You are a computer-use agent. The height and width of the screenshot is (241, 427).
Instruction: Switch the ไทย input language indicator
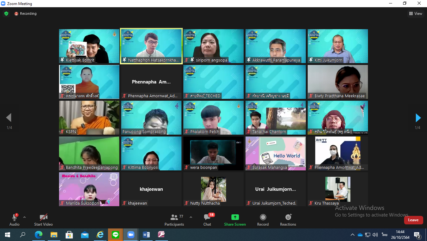(384, 235)
